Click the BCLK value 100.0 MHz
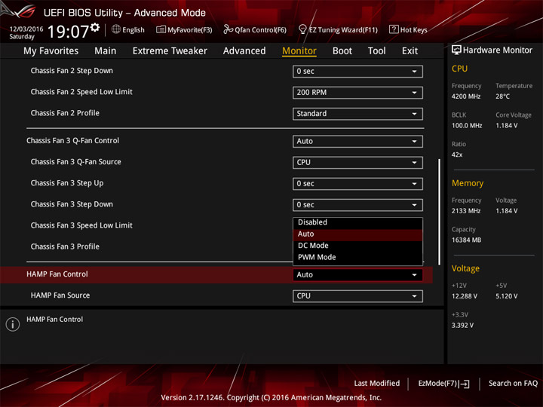The height and width of the screenshot is (407, 543). click(467, 126)
